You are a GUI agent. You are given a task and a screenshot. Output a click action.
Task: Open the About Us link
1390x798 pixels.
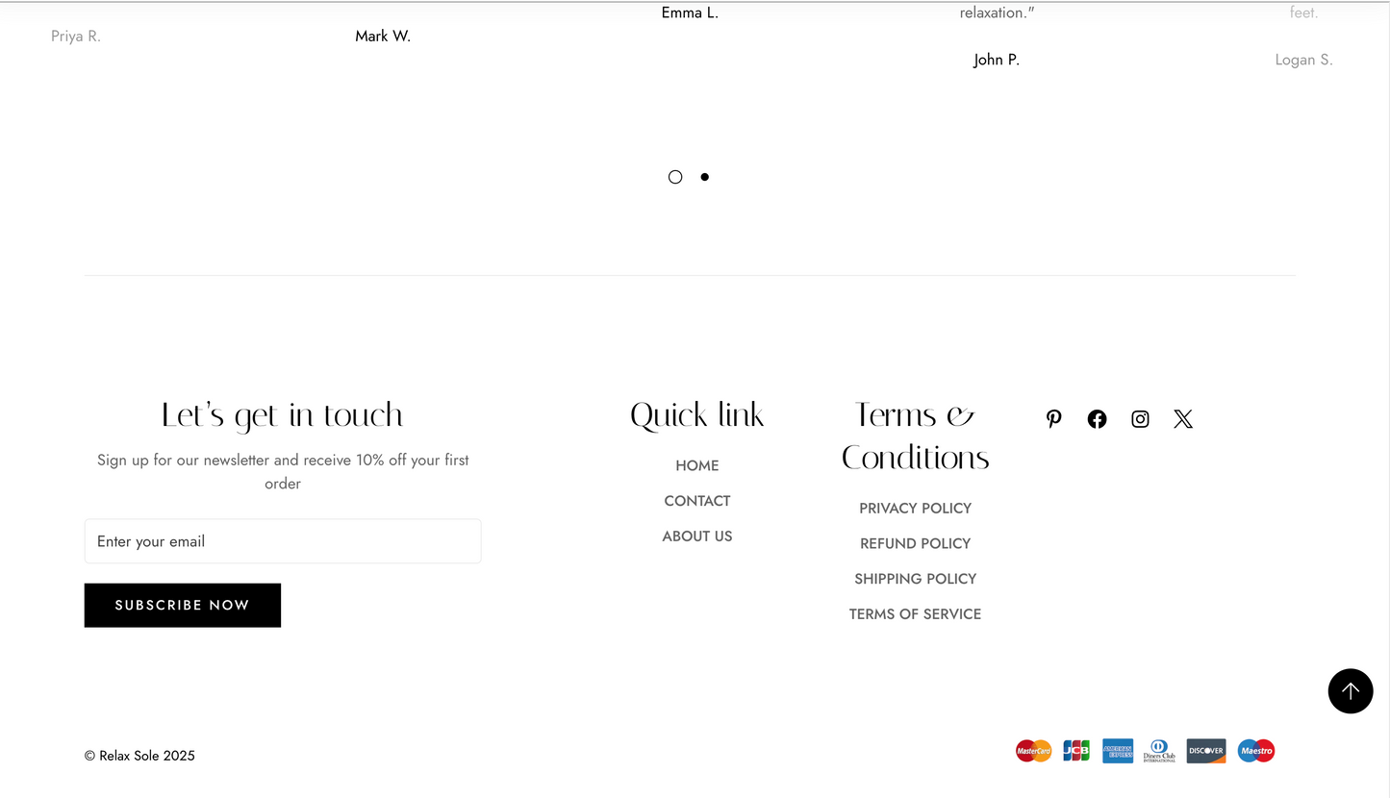[697, 536]
